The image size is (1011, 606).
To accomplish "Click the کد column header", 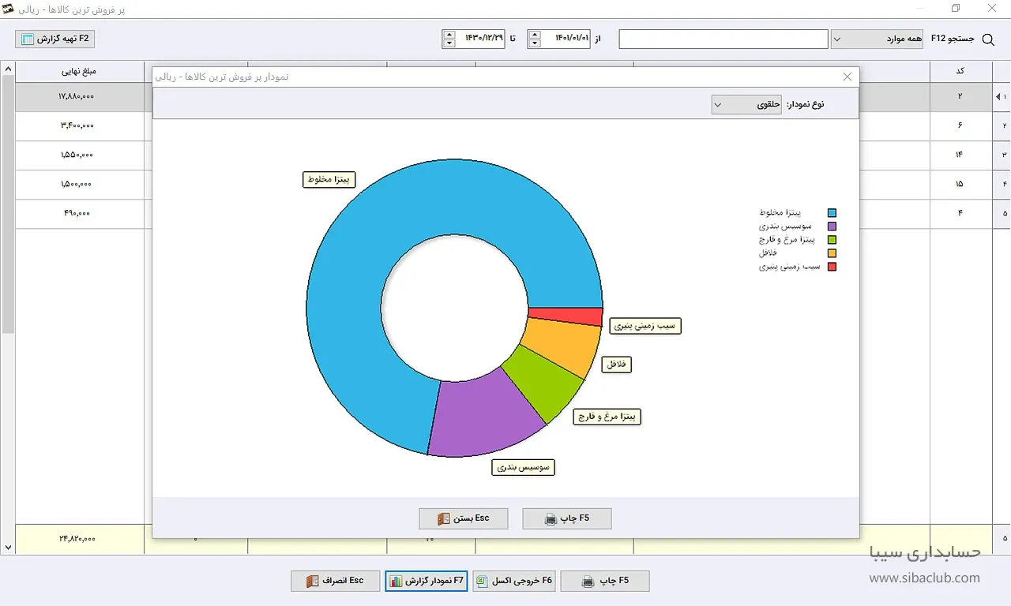I will (960, 71).
